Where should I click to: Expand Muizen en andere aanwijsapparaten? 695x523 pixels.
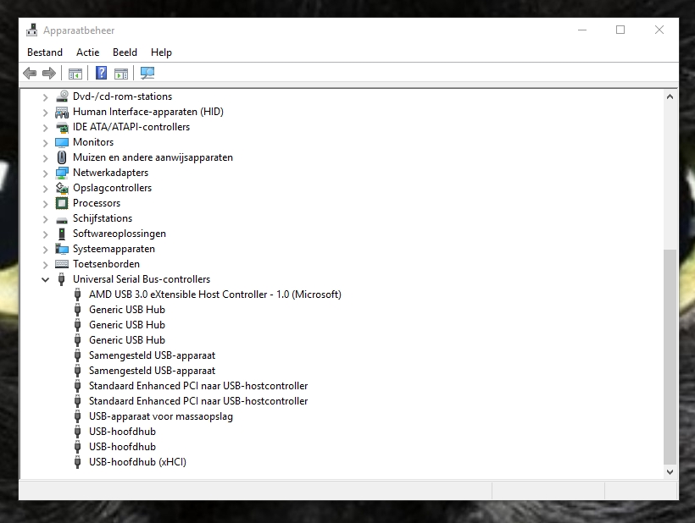[45, 158]
